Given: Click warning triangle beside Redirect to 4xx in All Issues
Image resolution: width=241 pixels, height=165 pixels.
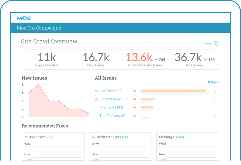Looking at the screenshot, I should click(96, 99).
